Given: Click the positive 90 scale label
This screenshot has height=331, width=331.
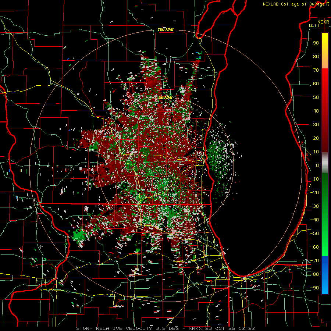Looking at the screenshot, I should click(x=316, y=43).
